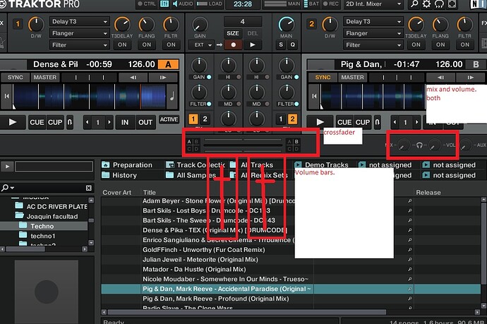
Task: Click the layout manager icon next to CTRL
Action: coord(164,4)
